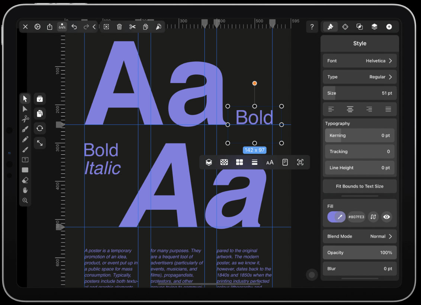
Task: Set text alignment to justified
Action: (x=388, y=109)
